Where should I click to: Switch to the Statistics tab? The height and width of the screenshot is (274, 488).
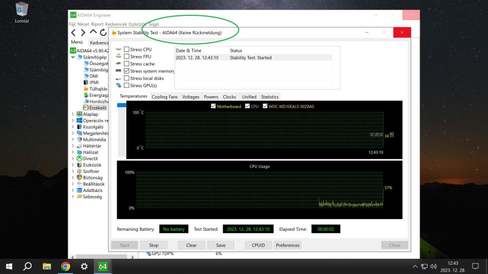[x=270, y=97]
